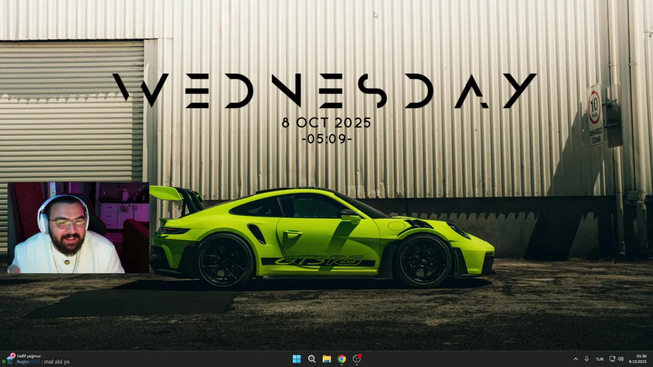Image resolution: width=653 pixels, height=367 pixels.
Task: Open the taskbar app with red notification dot
Action: coord(357,359)
